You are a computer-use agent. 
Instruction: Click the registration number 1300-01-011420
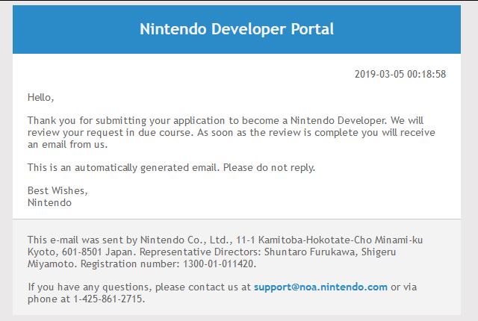coord(219,264)
